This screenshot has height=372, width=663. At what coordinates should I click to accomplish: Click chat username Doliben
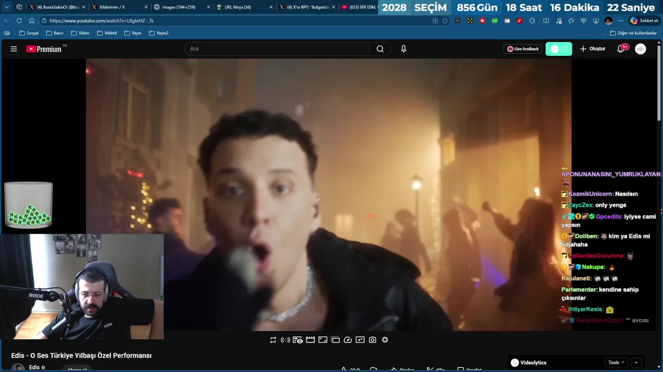point(587,236)
